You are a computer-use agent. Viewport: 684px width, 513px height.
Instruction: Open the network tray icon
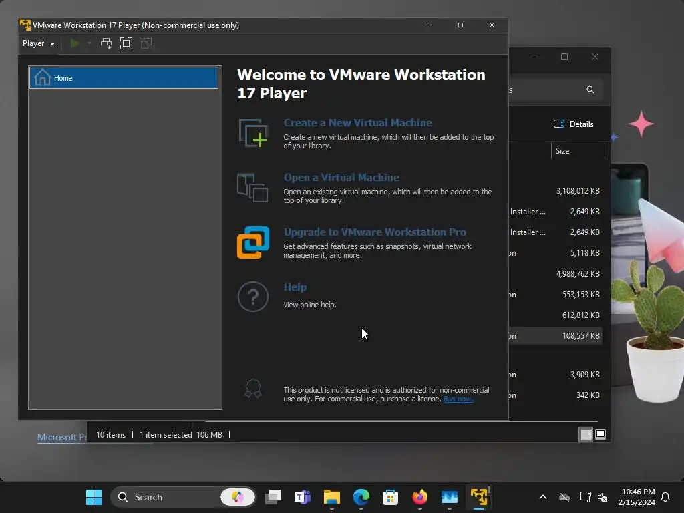click(585, 497)
